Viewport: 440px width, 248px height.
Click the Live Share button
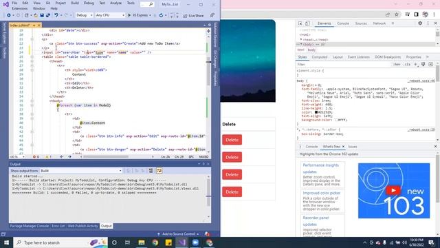coord(193,15)
